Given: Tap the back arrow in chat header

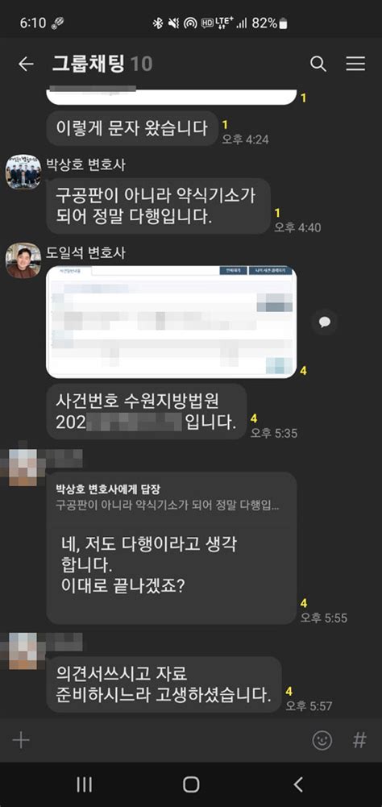Looking at the screenshot, I should pos(25,64).
